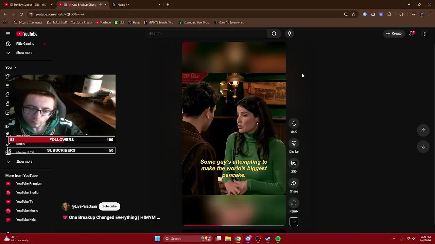Open comments showing 250
The image size is (435, 244).
tap(294, 163)
